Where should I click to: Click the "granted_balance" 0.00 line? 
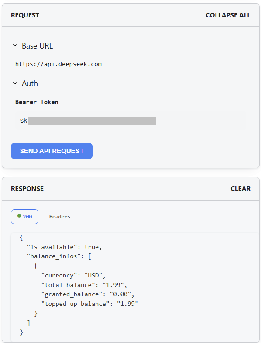88,294
